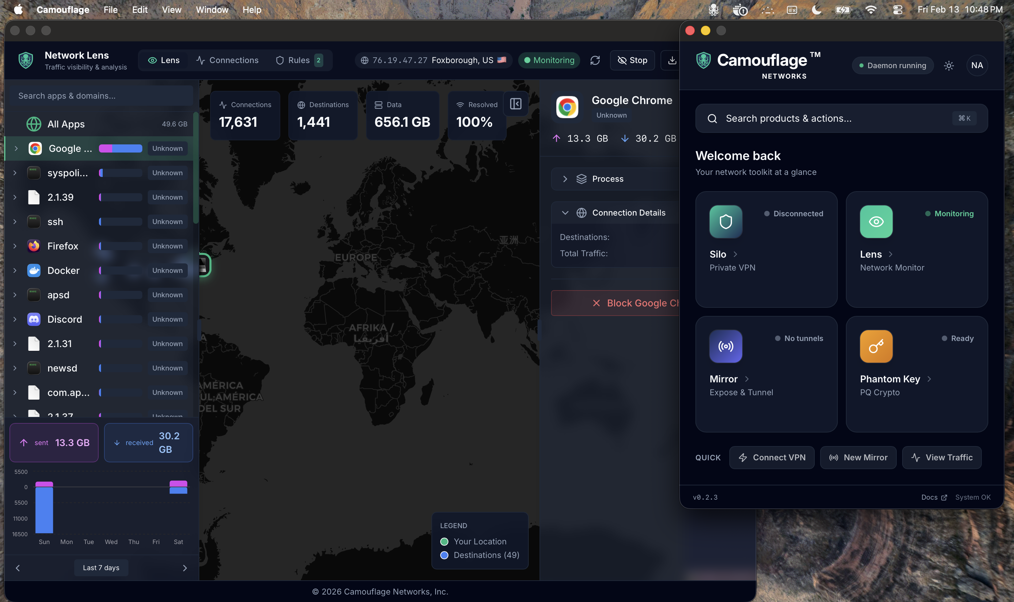This screenshot has width=1014, height=602.
Task: Click the octopus icon in the macOS menu bar
Action: tap(713, 10)
